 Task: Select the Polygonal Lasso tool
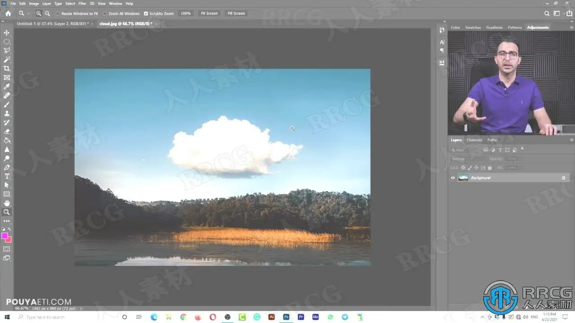[7, 51]
